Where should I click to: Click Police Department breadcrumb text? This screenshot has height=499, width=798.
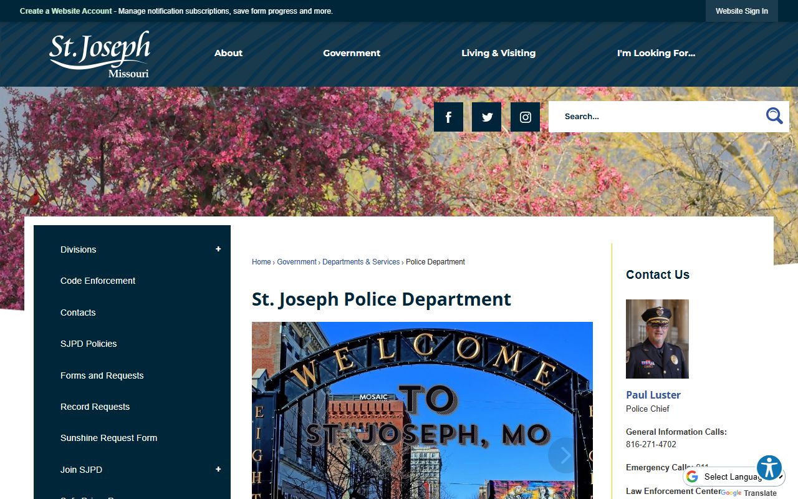pyautogui.click(x=435, y=262)
